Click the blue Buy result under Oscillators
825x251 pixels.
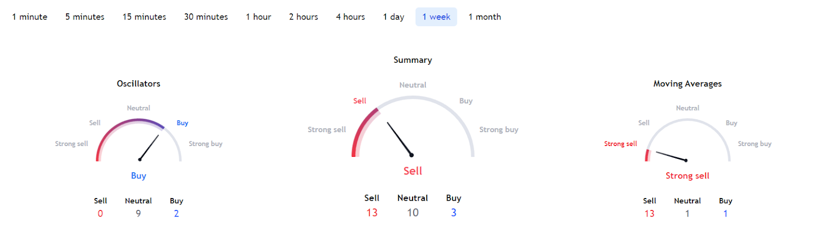138,176
